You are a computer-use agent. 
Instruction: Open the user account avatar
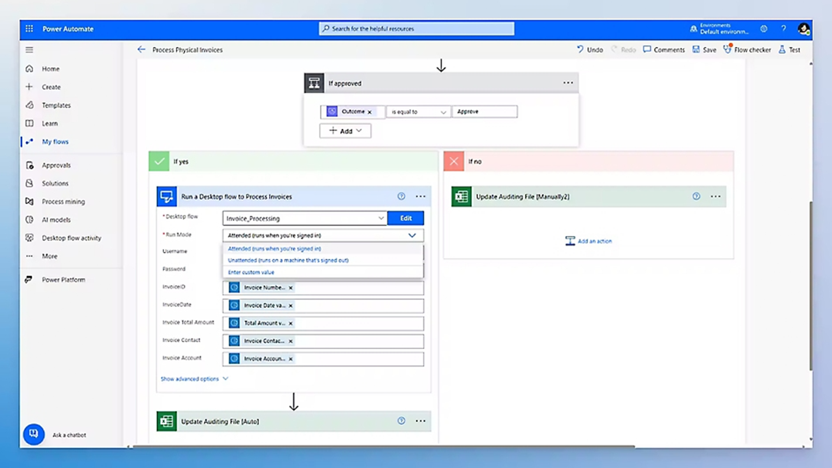coord(804,29)
